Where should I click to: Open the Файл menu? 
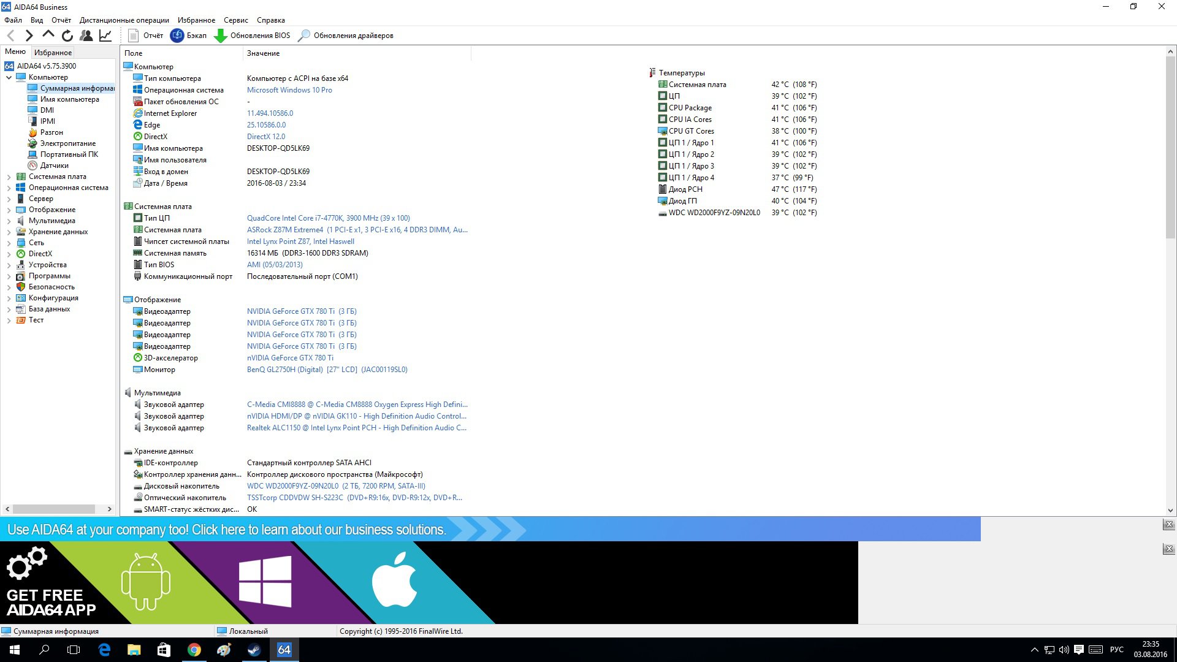pos(13,20)
